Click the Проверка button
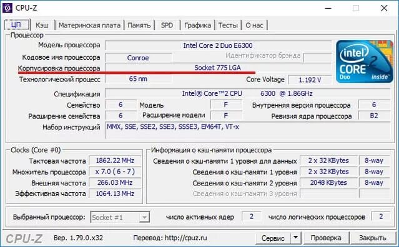This screenshot has width=399, height=247. pos(326,238)
